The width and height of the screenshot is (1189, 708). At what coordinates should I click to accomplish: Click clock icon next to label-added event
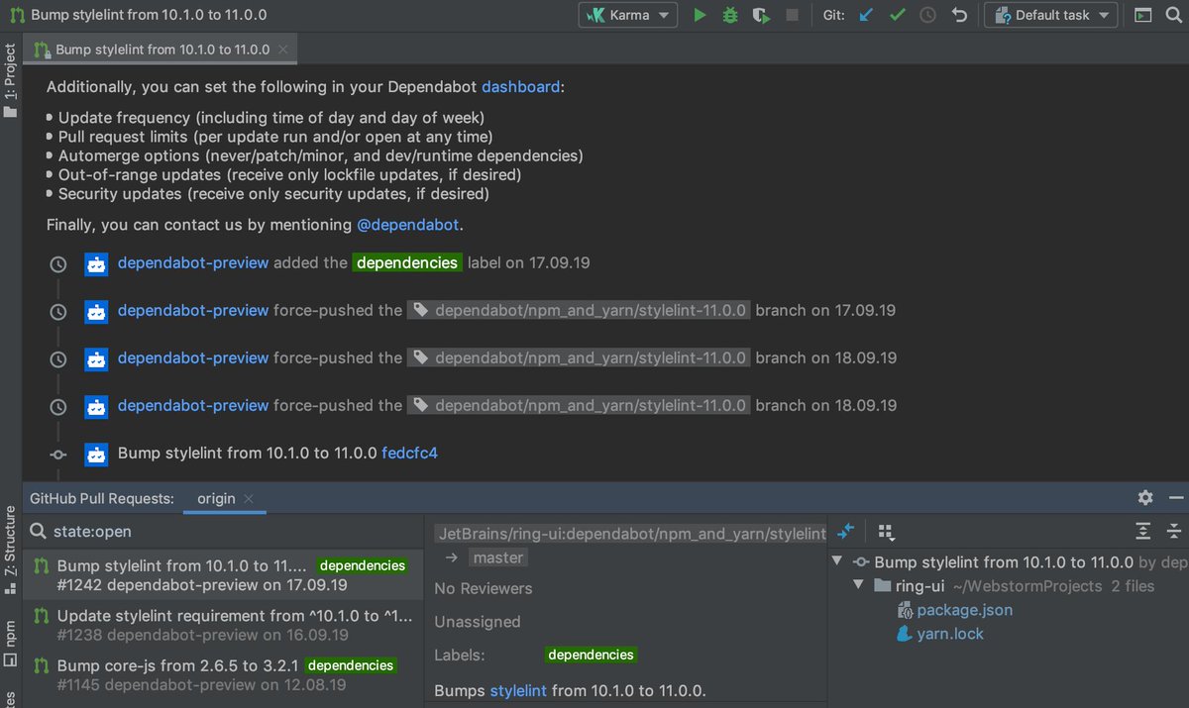58,264
